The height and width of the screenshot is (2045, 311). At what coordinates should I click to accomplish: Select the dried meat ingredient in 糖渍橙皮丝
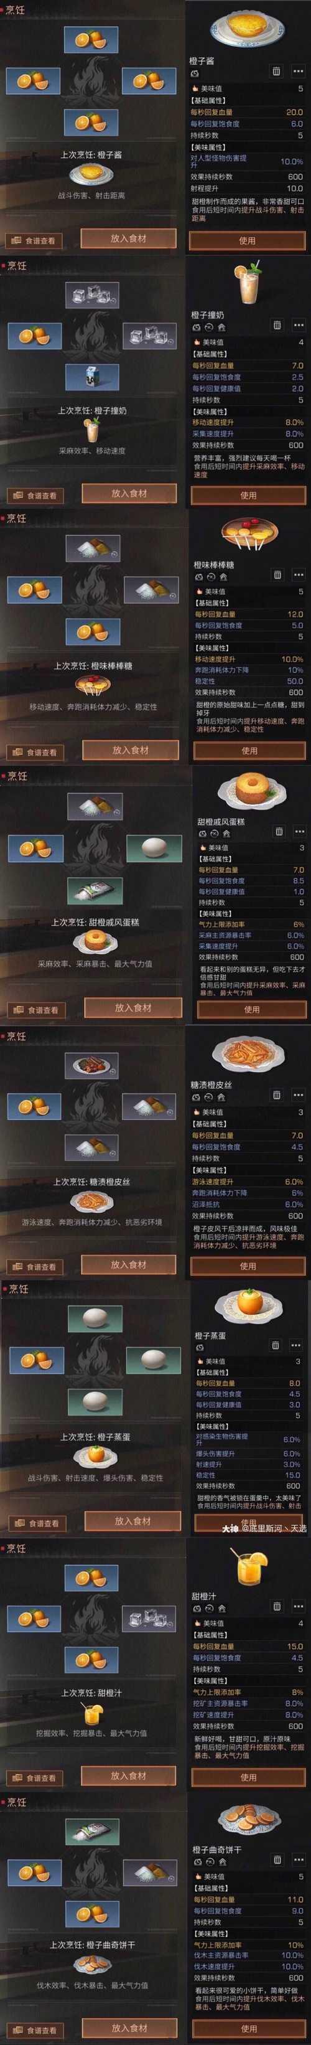93,1064
